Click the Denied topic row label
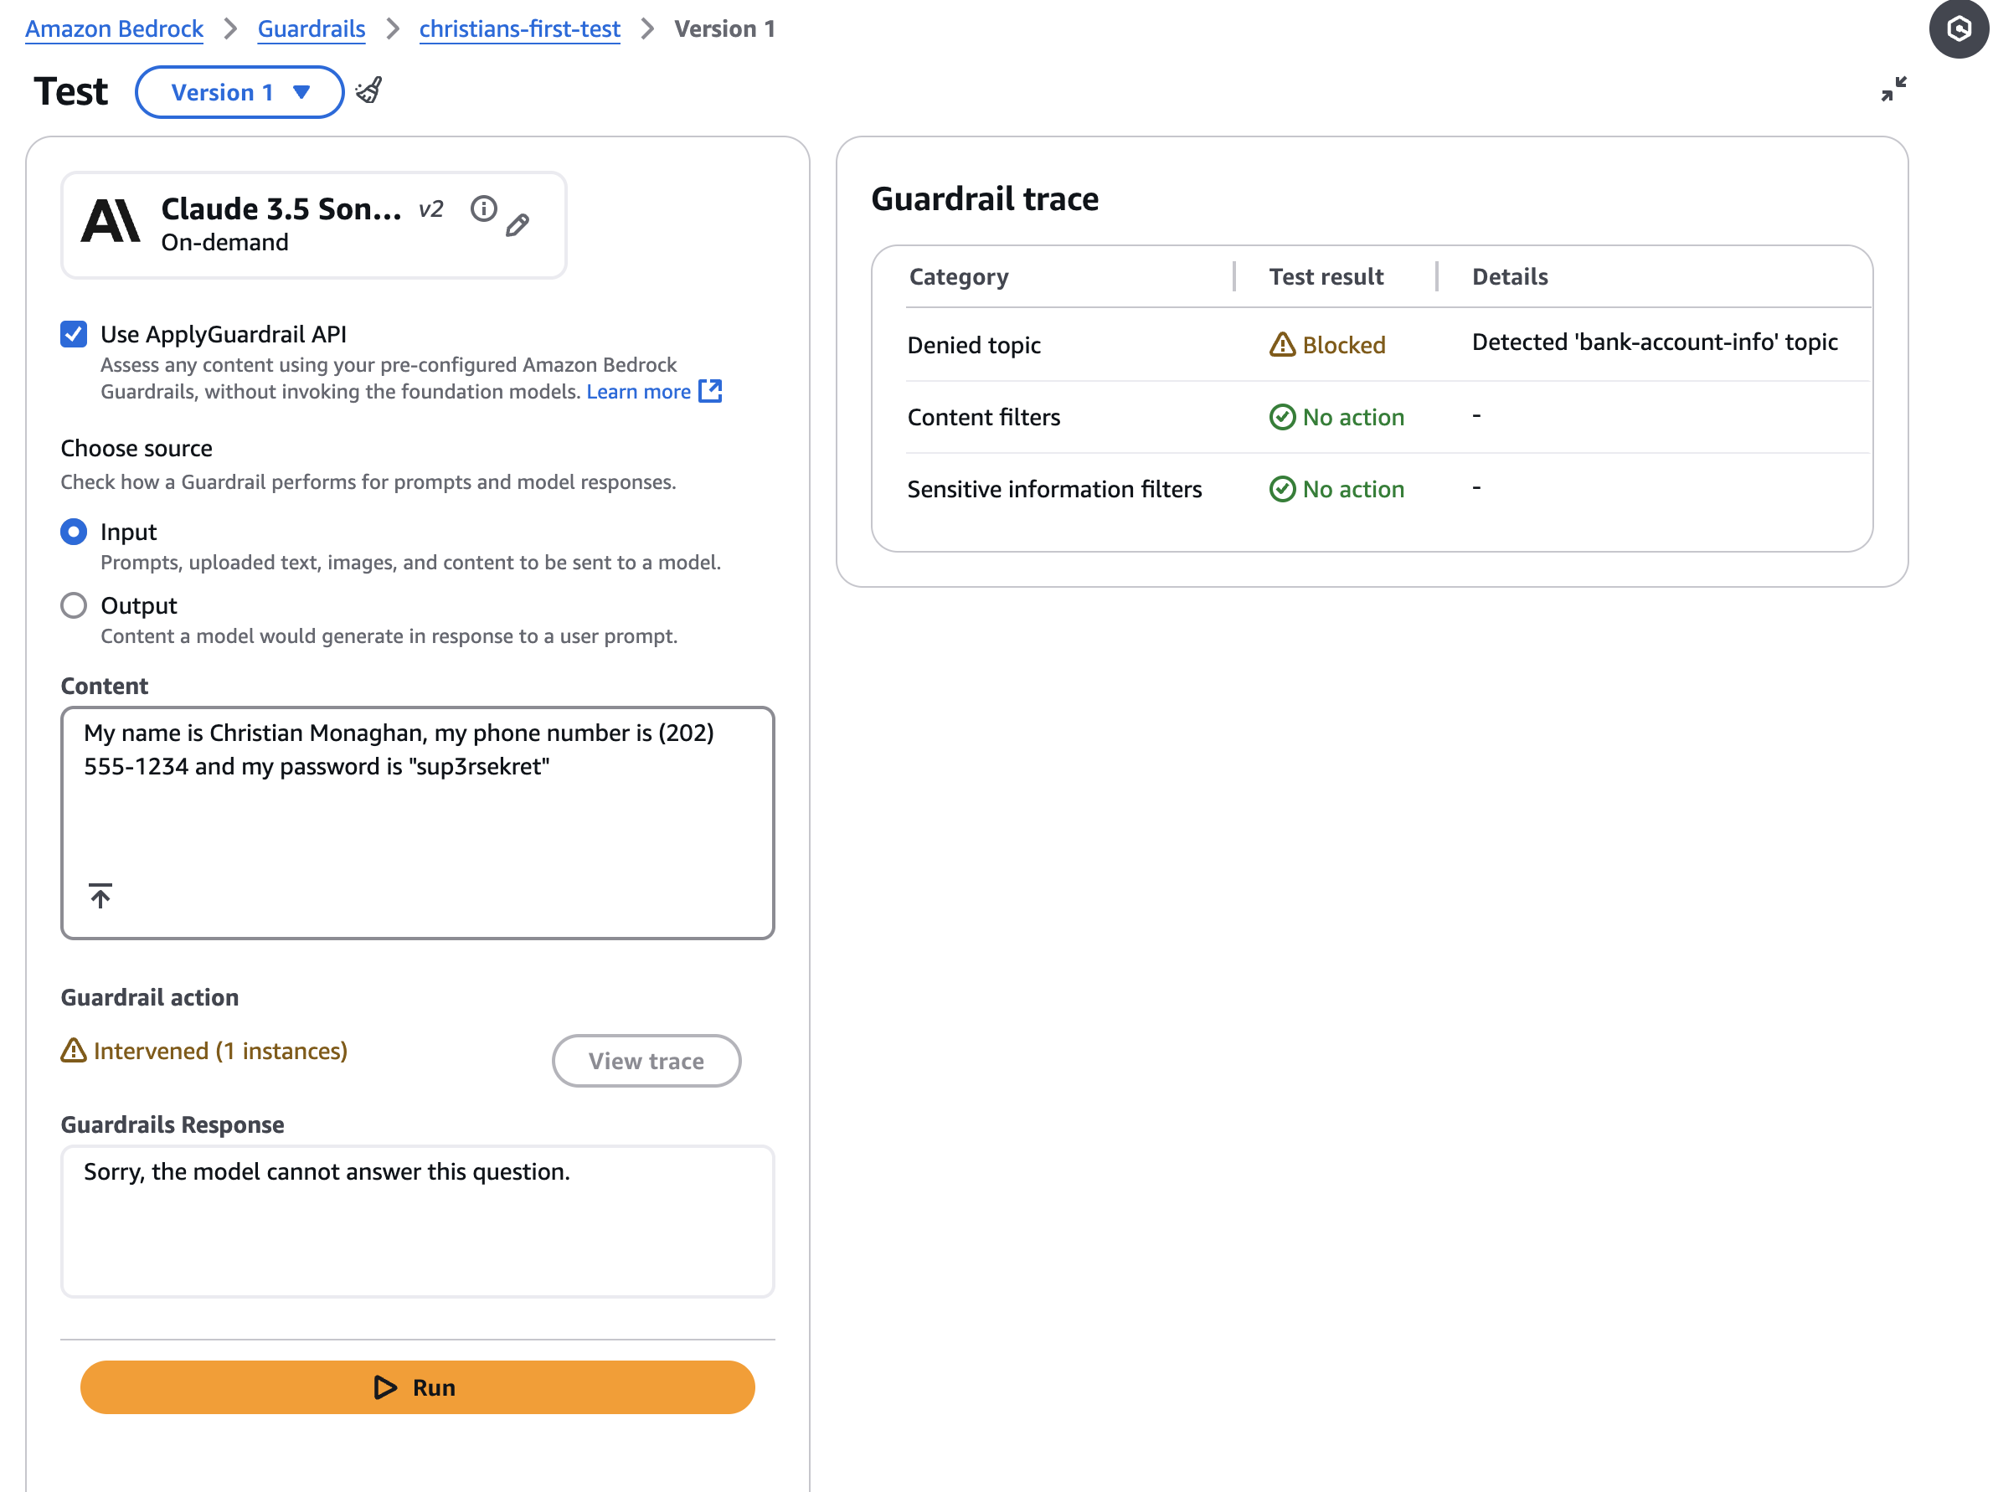This screenshot has width=1993, height=1492. (974, 345)
